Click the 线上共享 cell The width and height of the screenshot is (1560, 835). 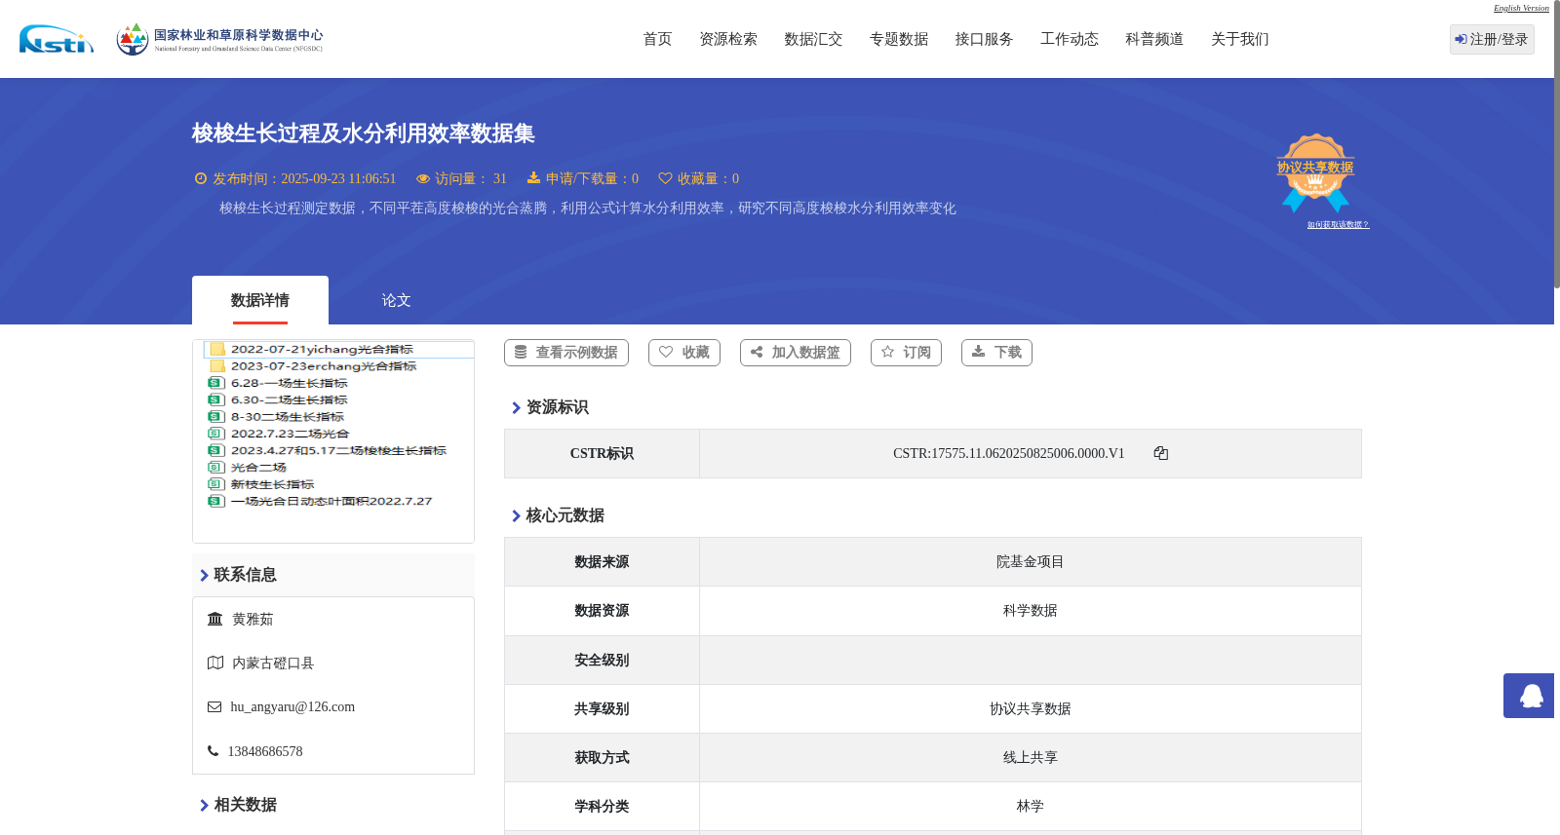[1030, 758]
